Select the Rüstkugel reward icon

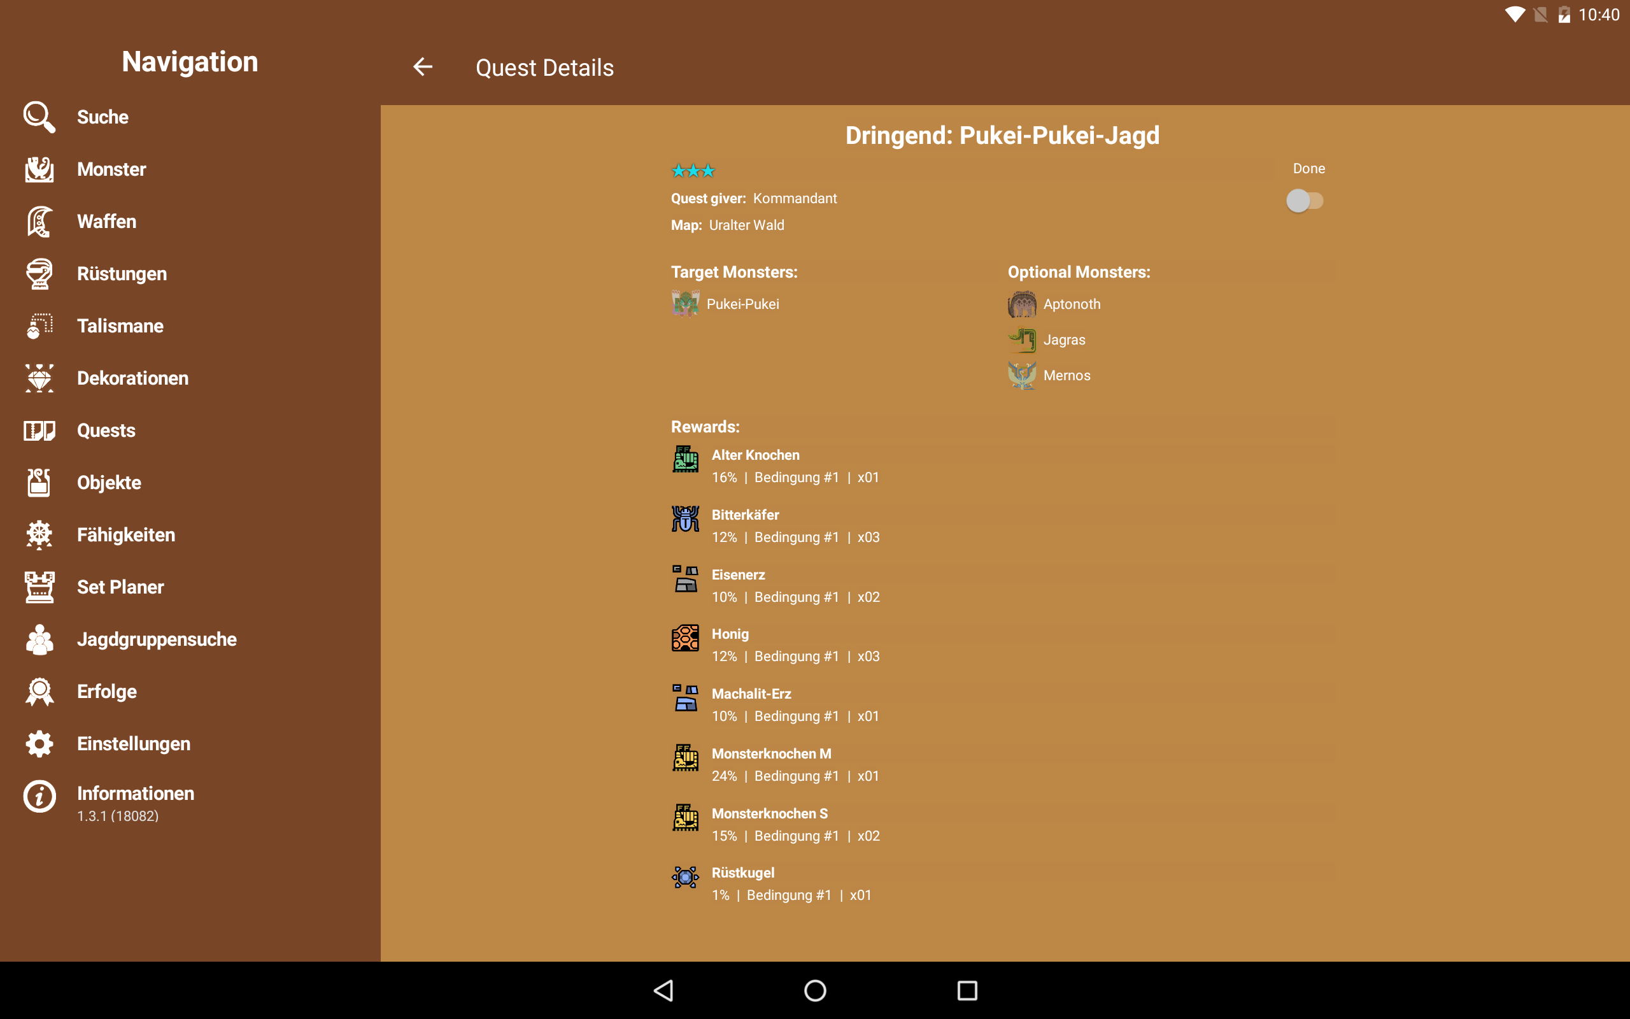(x=685, y=878)
